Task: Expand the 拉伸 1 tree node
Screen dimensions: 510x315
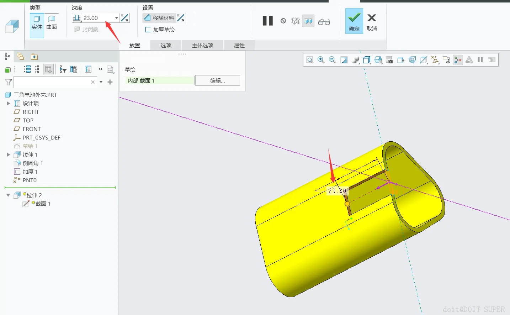Action: (9, 154)
